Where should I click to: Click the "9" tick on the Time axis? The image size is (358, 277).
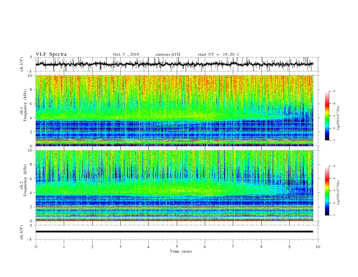tap(289, 247)
